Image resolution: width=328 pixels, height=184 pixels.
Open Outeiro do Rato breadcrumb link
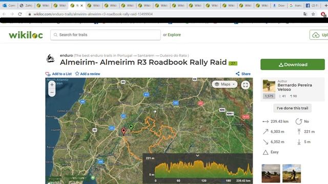coord(173,56)
